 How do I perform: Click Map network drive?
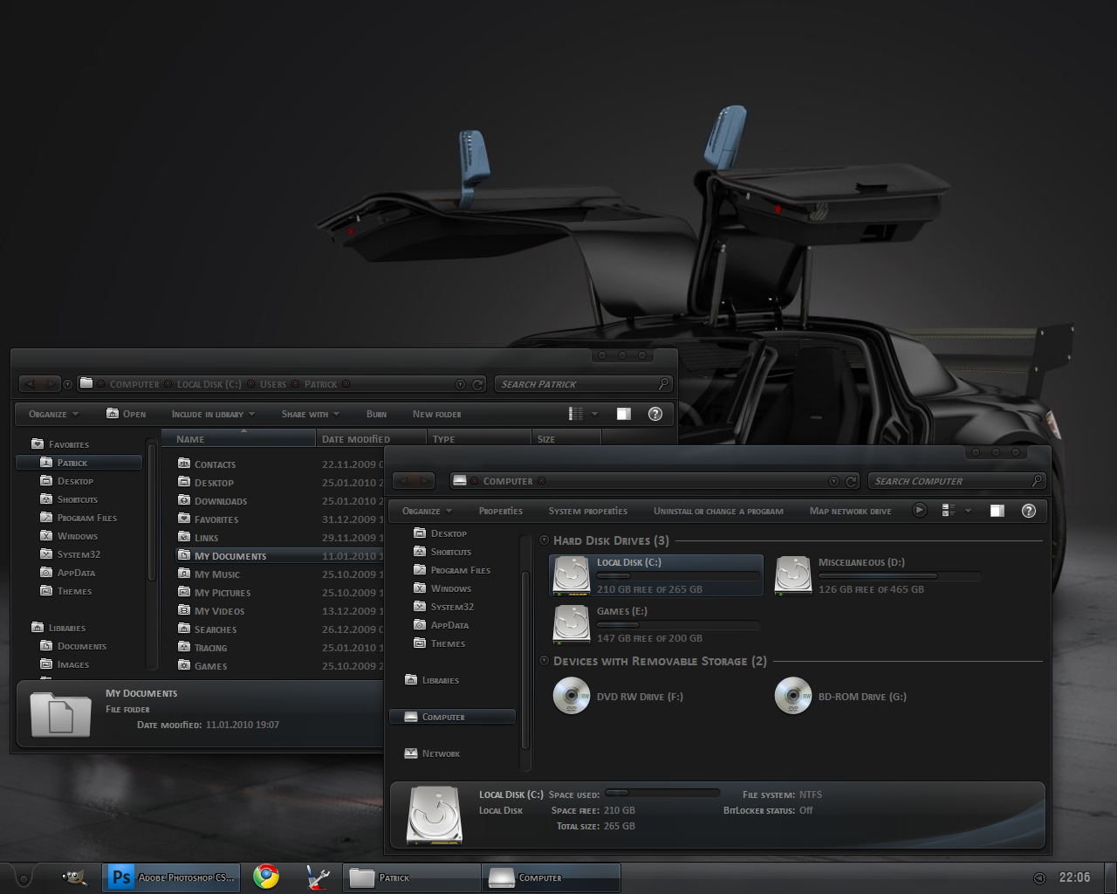click(x=850, y=511)
